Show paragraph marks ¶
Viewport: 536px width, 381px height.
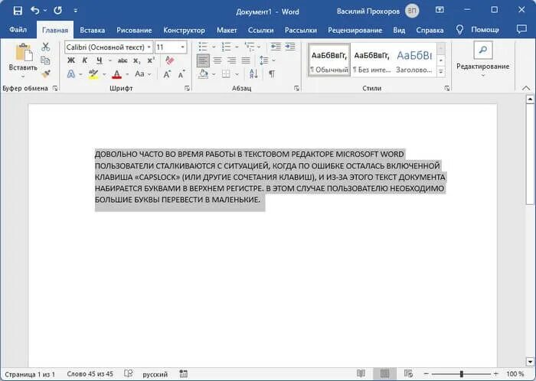(x=272, y=74)
